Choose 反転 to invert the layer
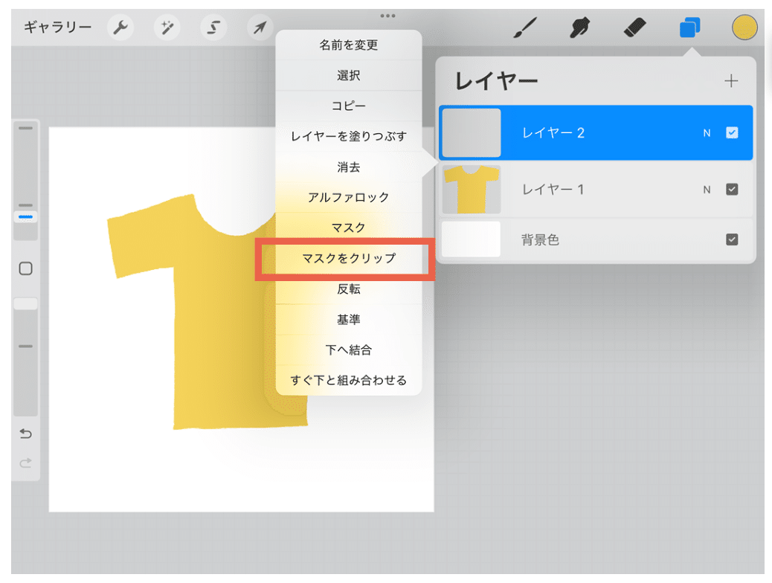Screen dimensions: 772x583 click(x=349, y=289)
